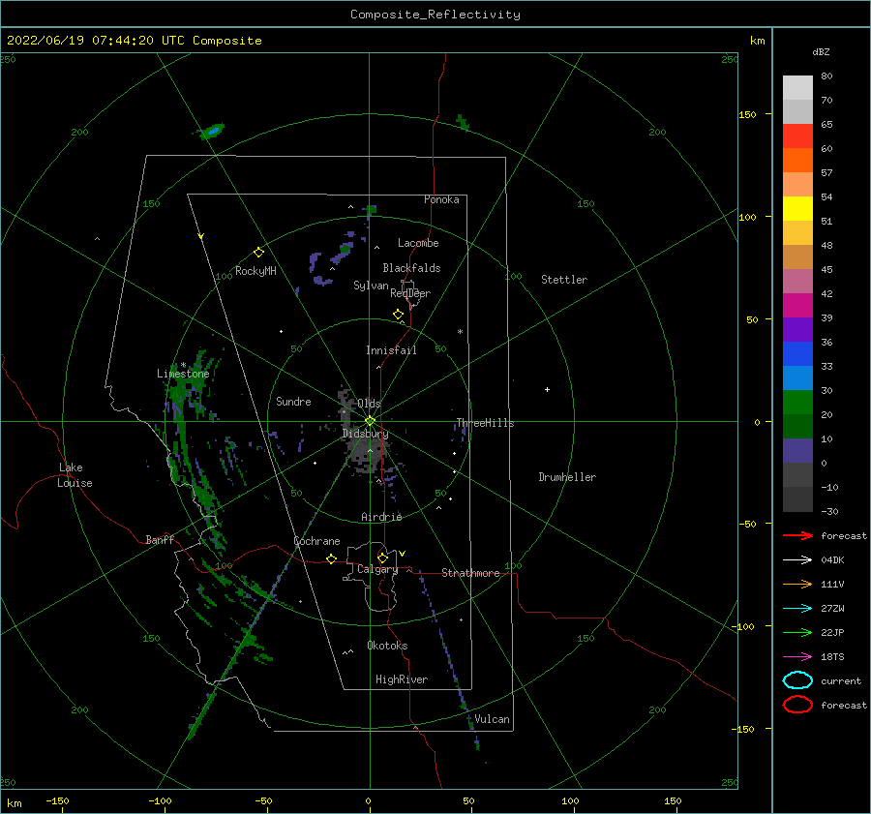Click the Strathmore city label
This screenshot has width=871, height=814.
point(470,573)
